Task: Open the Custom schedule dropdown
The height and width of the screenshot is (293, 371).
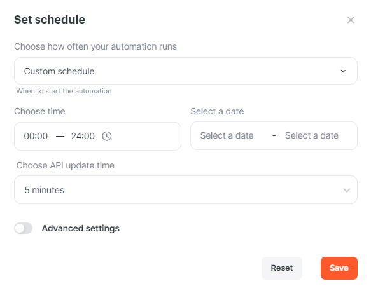Action: 186,71
